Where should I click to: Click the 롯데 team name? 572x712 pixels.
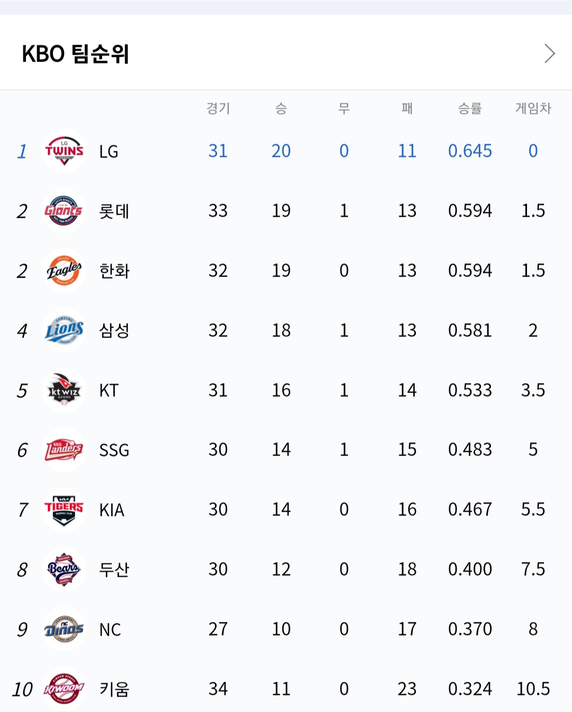(114, 211)
